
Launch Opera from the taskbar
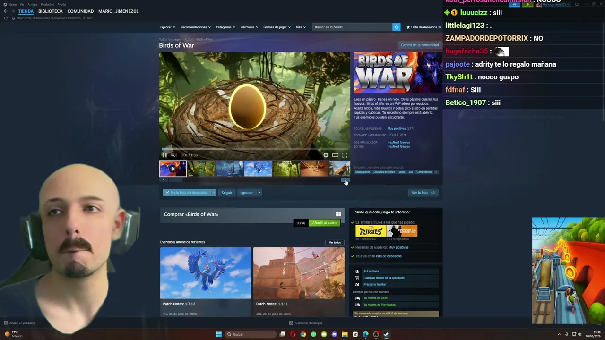tap(293, 334)
